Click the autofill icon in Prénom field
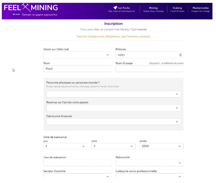 point(180,55)
